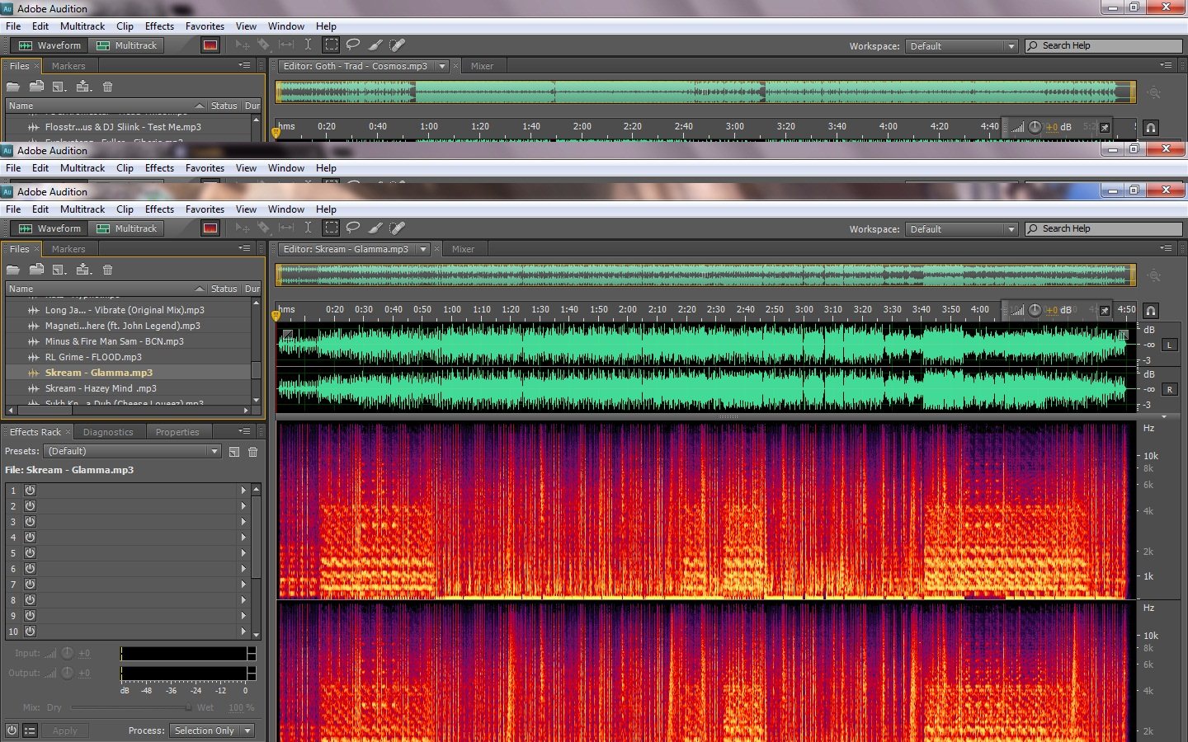Open Favorites menu in Skream window
1188x742 pixels.
tap(205, 209)
